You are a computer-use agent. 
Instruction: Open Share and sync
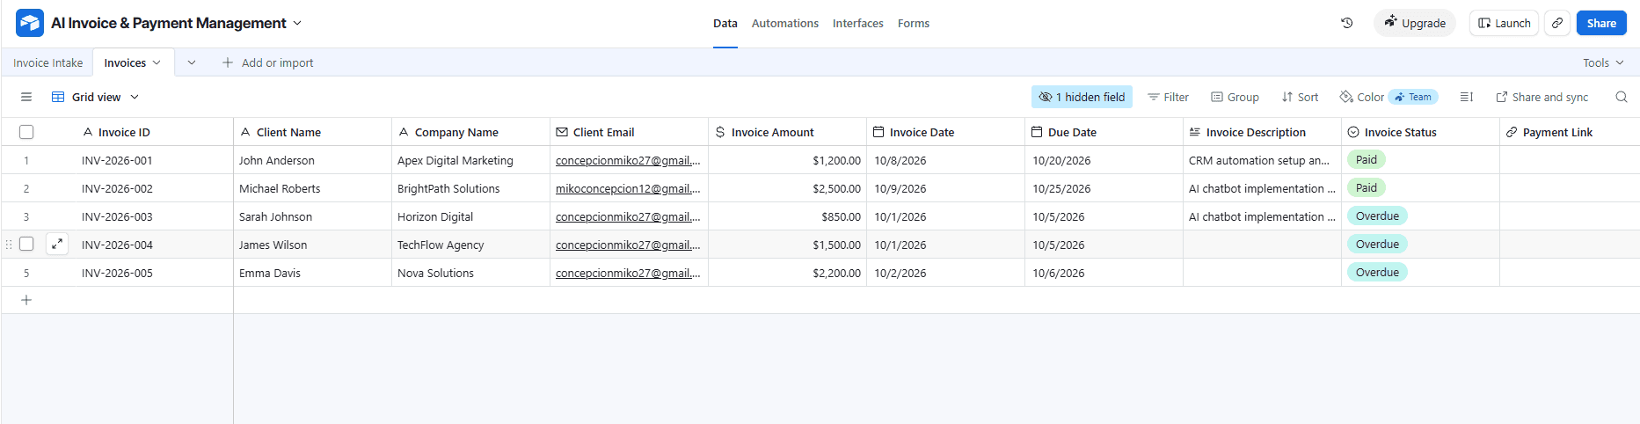point(1542,97)
